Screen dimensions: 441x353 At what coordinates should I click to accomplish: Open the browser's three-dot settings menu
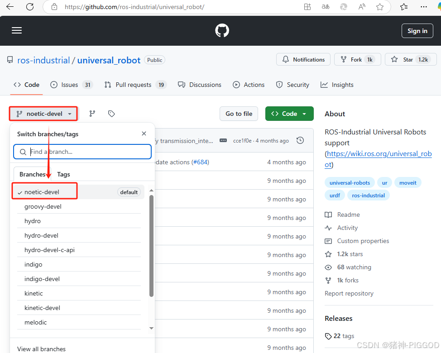point(423,7)
